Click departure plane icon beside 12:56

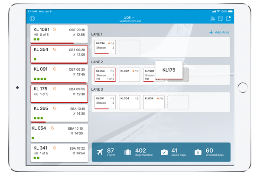74,35
